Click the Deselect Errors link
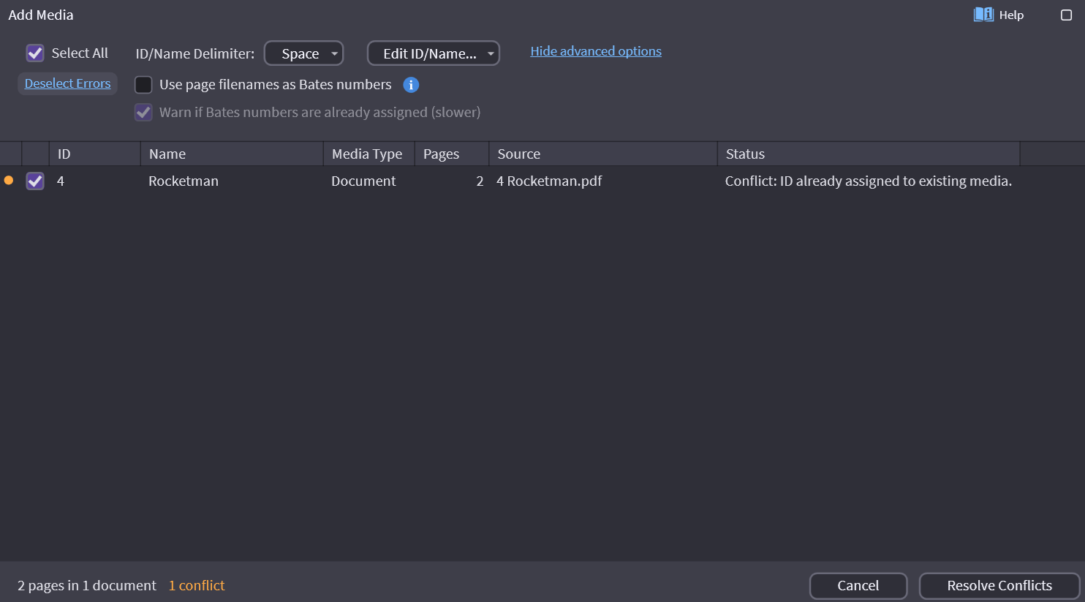The width and height of the screenshot is (1085, 602). tap(67, 83)
